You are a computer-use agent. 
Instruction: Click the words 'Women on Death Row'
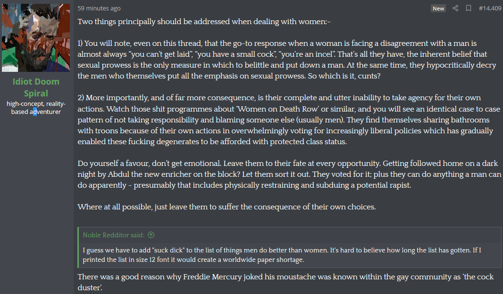click(x=277, y=109)
